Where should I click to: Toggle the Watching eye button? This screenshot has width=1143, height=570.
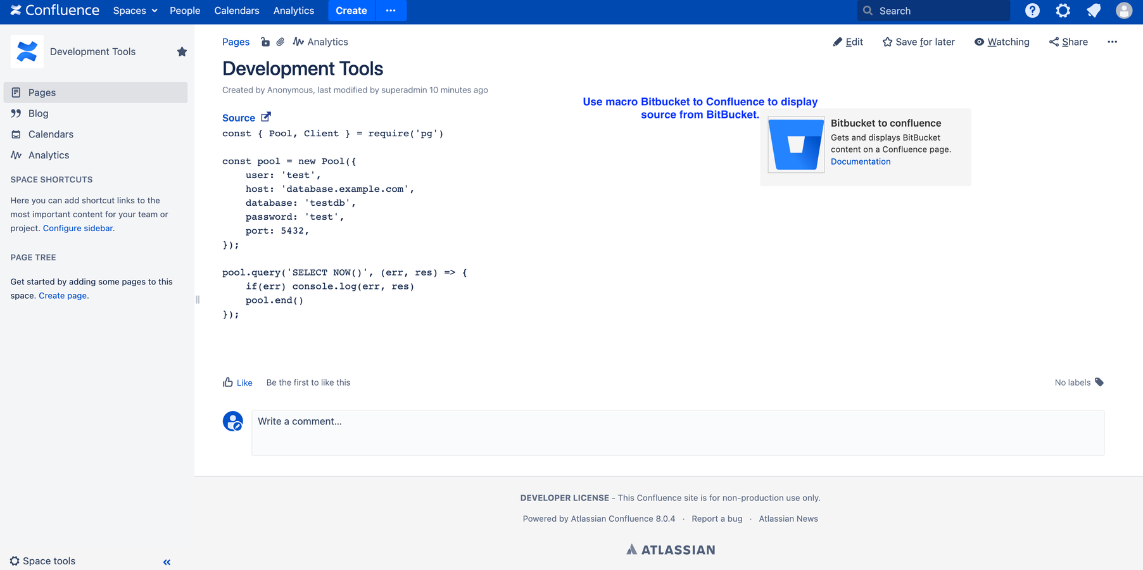(x=1002, y=42)
